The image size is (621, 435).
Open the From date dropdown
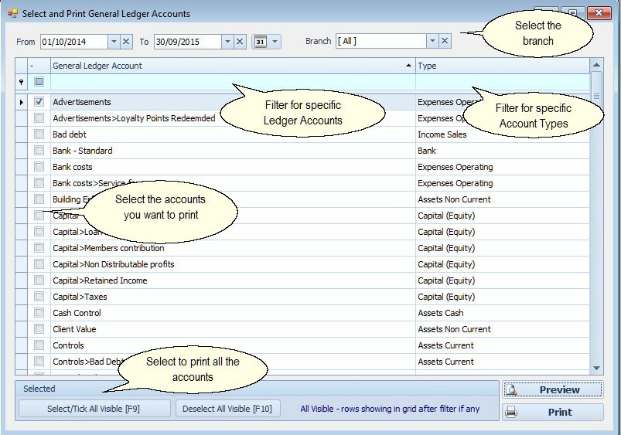click(x=114, y=42)
